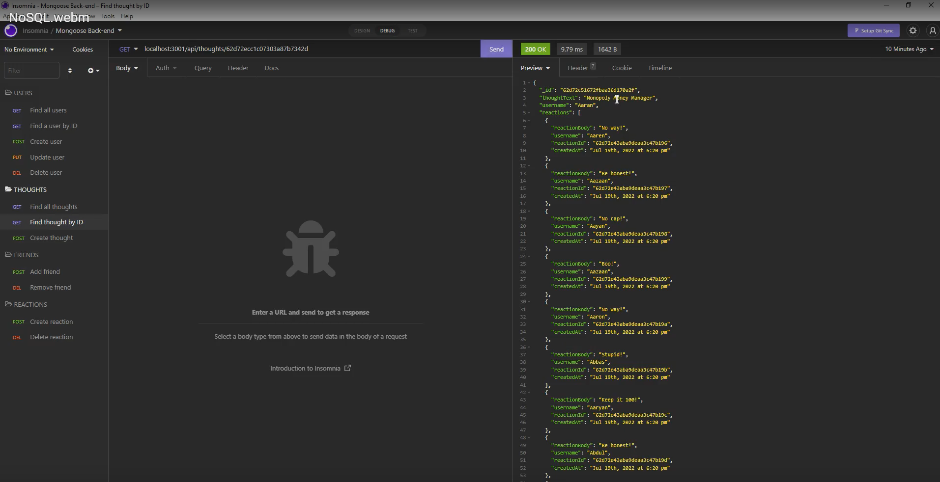
Task: Open the Auth type dropdown
Action: (x=166, y=68)
